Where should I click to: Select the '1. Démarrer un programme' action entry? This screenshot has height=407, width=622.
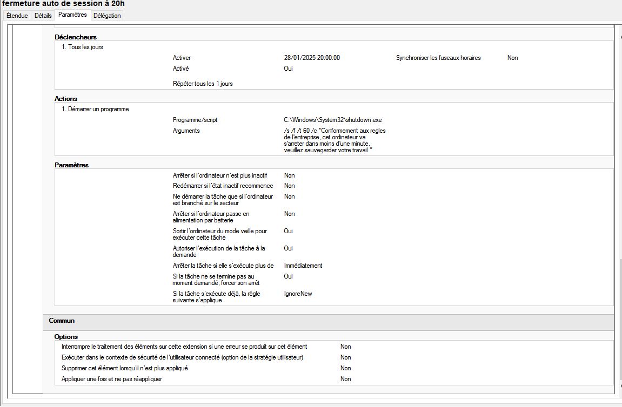coord(95,109)
